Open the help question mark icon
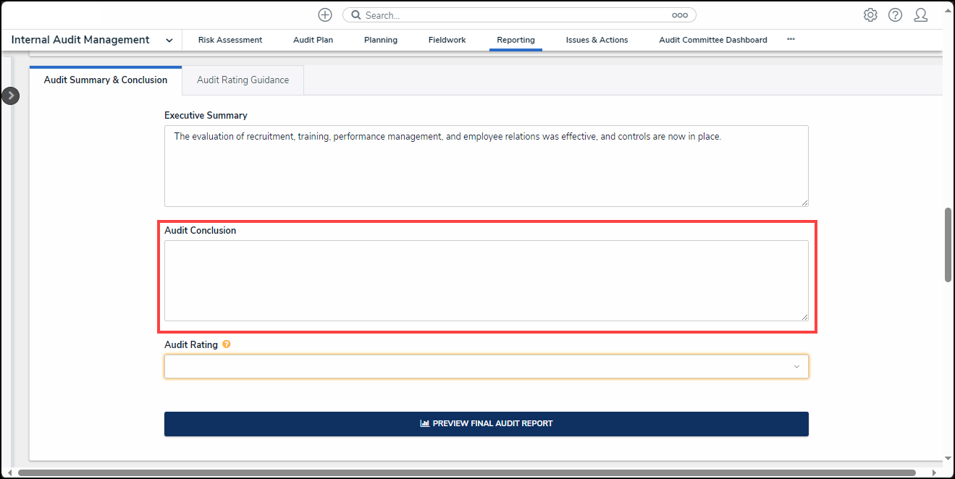Viewport: 955px width, 479px height. point(895,15)
